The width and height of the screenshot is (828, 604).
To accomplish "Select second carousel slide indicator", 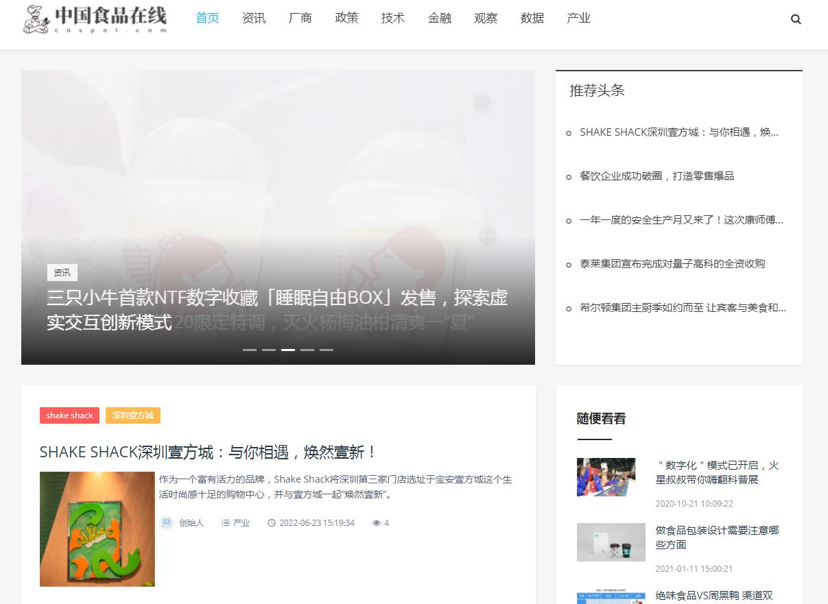I will pyautogui.click(x=269, y=350).
